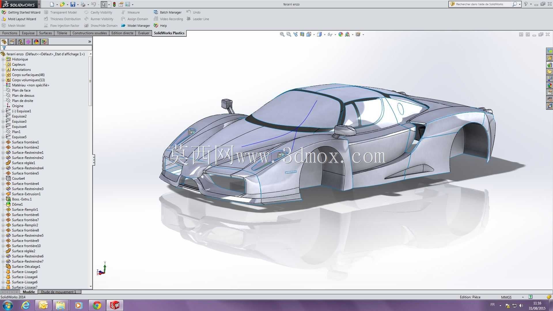Click the Zoom to Fit magnifier icon
This screenshot has height=311, width=553.
[x=282, y=34]
